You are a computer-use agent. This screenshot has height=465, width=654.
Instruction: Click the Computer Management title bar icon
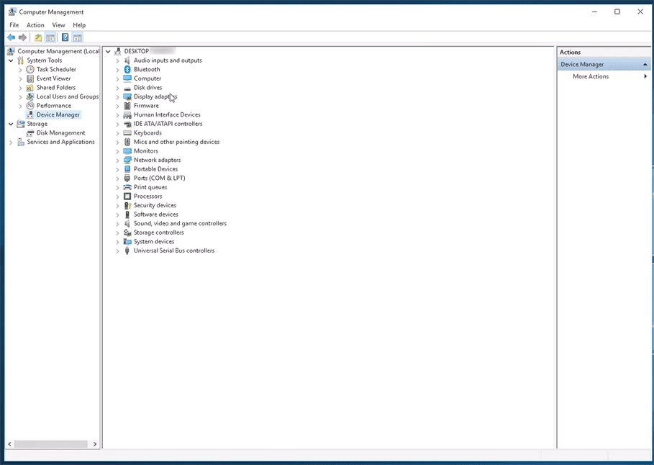12,12
